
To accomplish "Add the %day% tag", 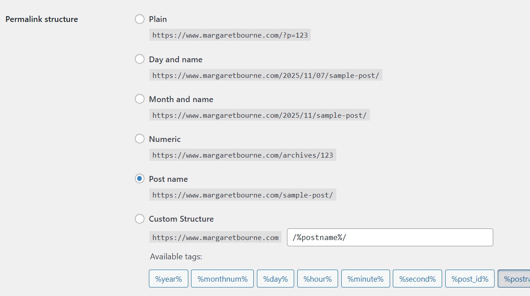I will [x=275, y=278].
